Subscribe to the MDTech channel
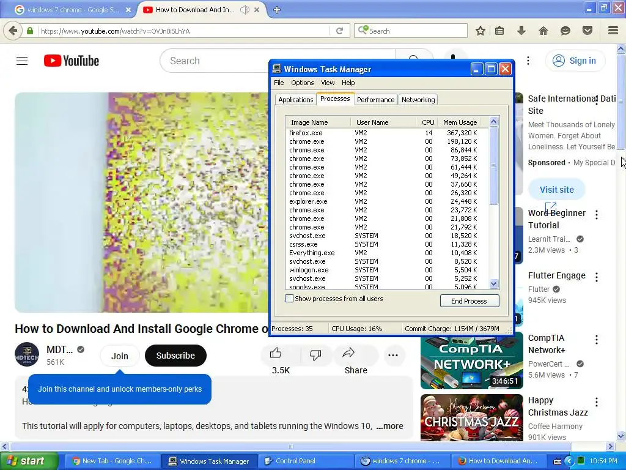 175,356
